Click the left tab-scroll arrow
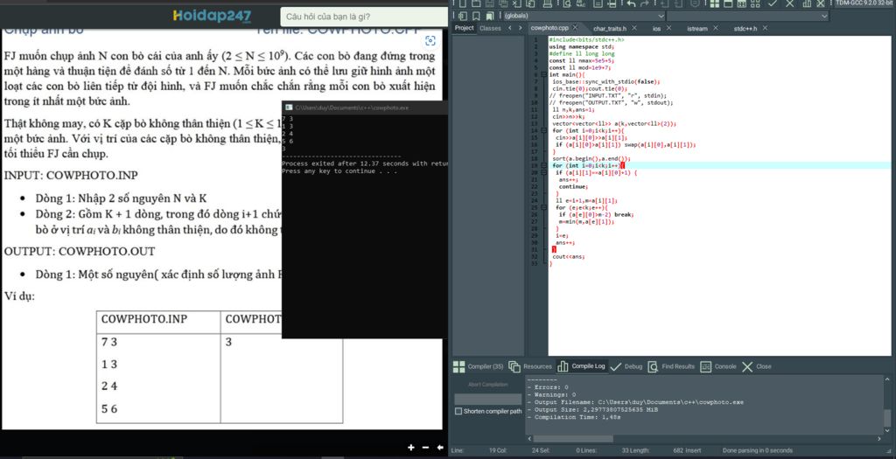 (x=510, y=28)
